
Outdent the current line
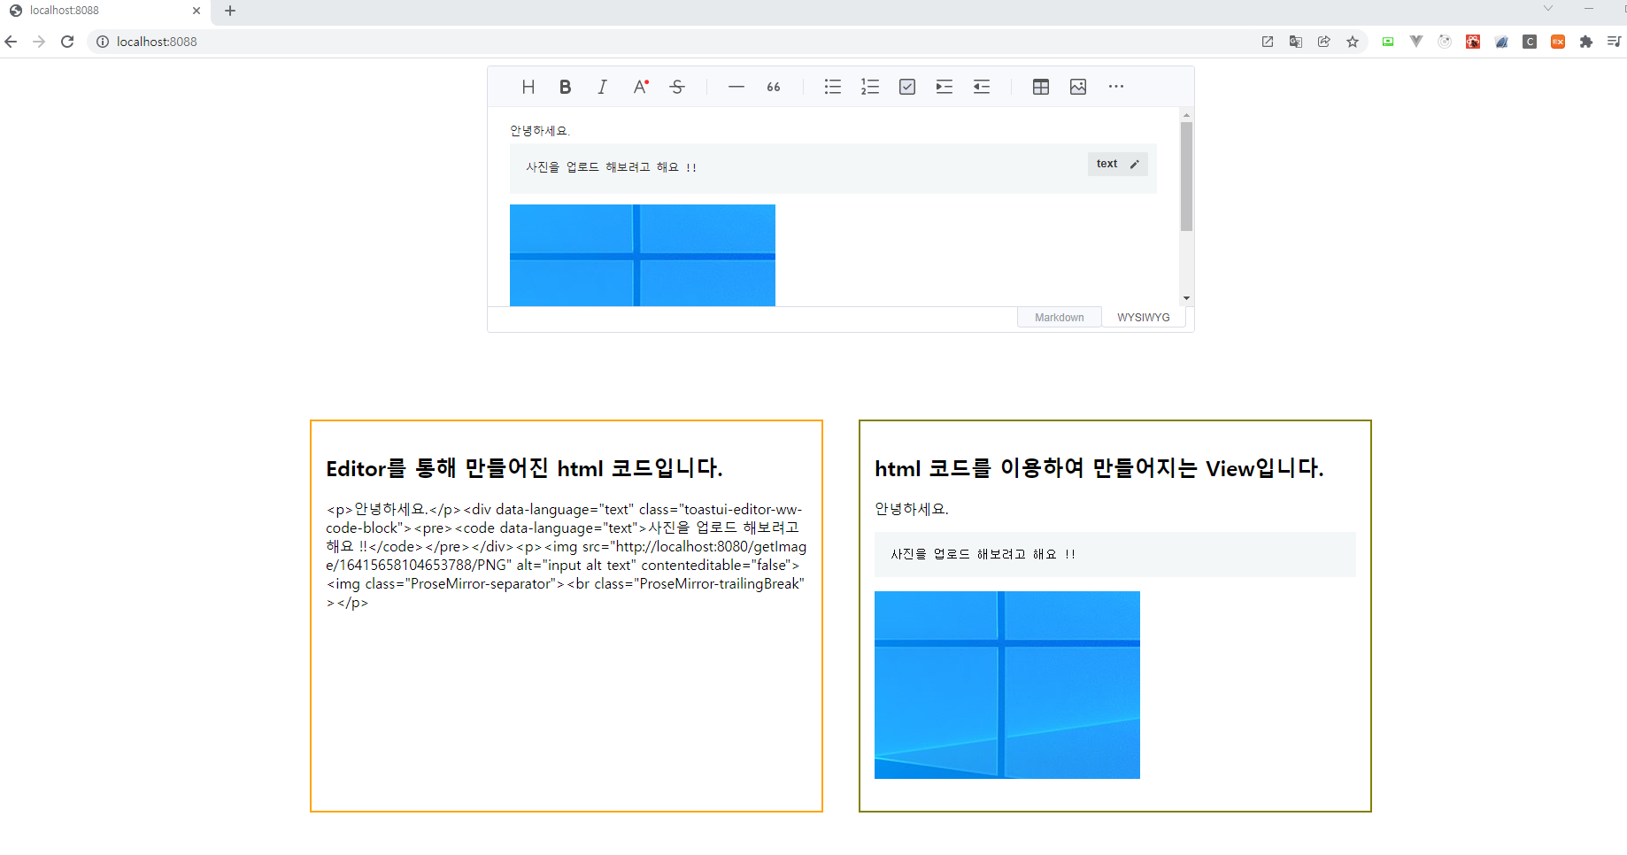pos(982,87)
